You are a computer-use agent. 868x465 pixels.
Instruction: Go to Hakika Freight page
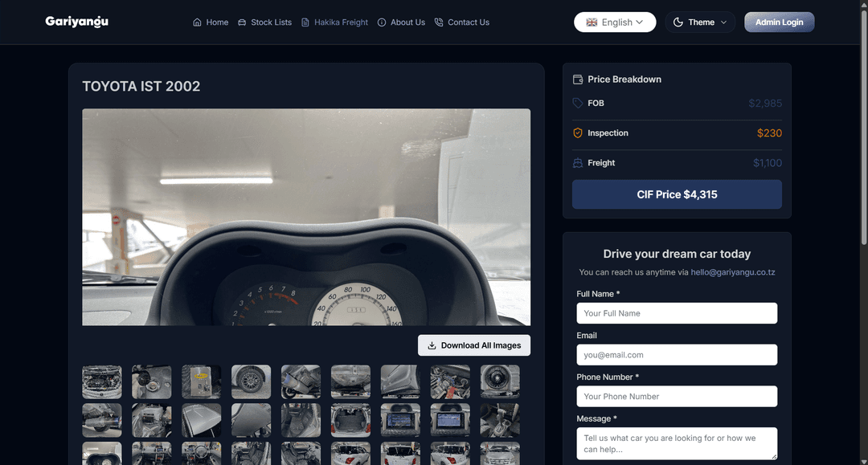click(334, 22)
